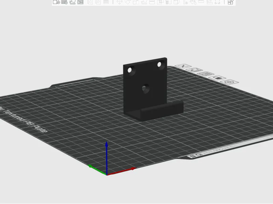Open plate settings gear icon
Viewport: 273px width, 204px height.
229,82
